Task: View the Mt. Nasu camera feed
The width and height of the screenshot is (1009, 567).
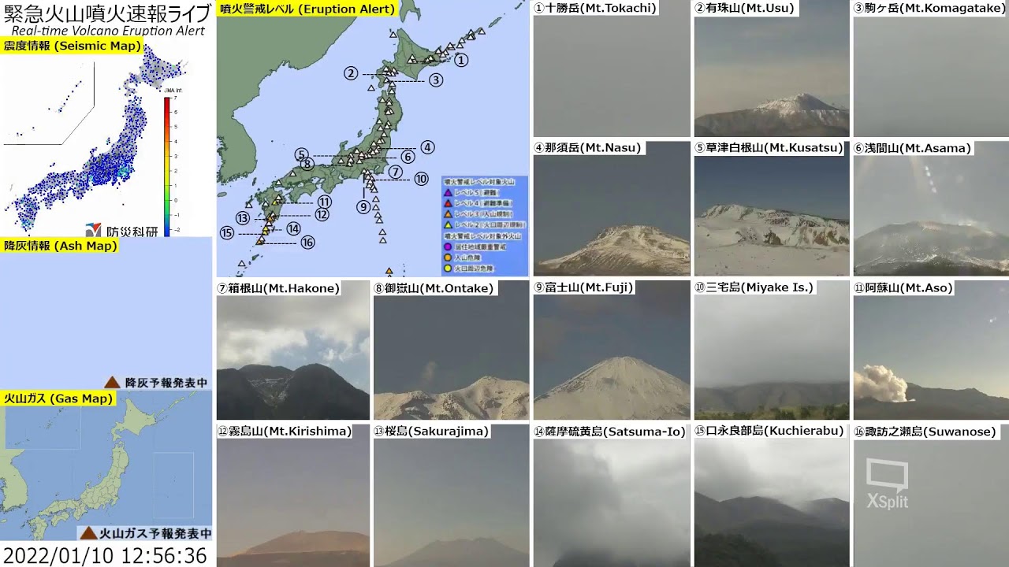Action: tap(612, 209)
